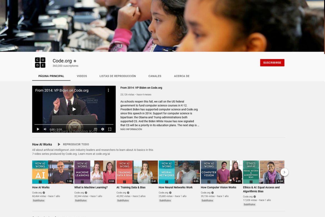325x217 pixels.
Task: Click the large center play button on the video
Action: pyautogui.click(x=74, y=109)
